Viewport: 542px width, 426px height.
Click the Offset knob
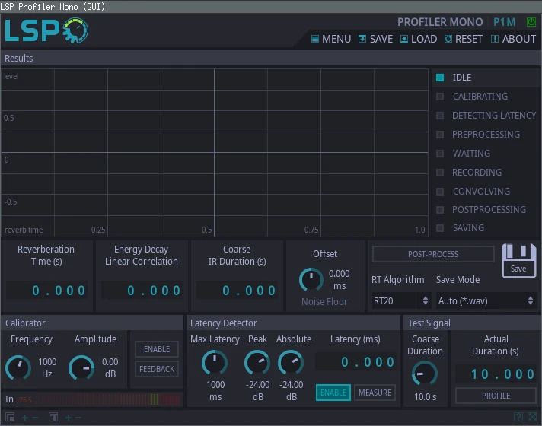tap(311, 279)
